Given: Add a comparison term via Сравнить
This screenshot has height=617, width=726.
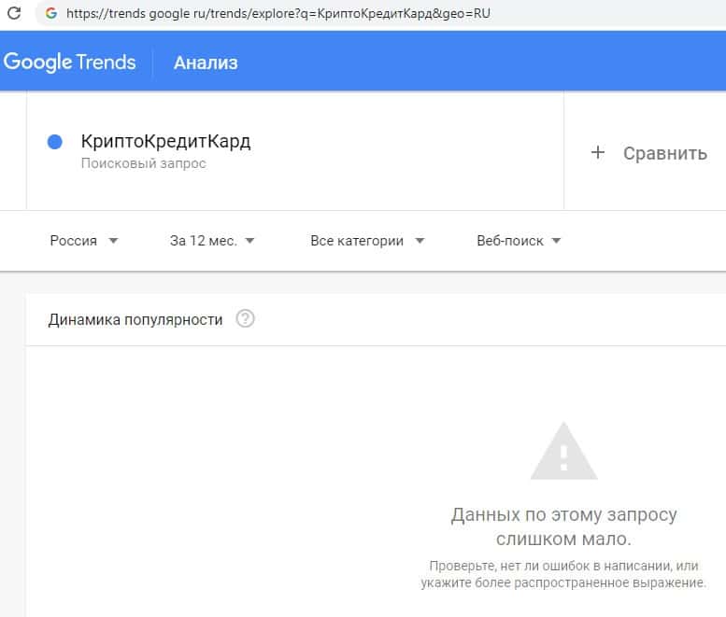Looking at the screenshot, I should (x=664, y=153).
